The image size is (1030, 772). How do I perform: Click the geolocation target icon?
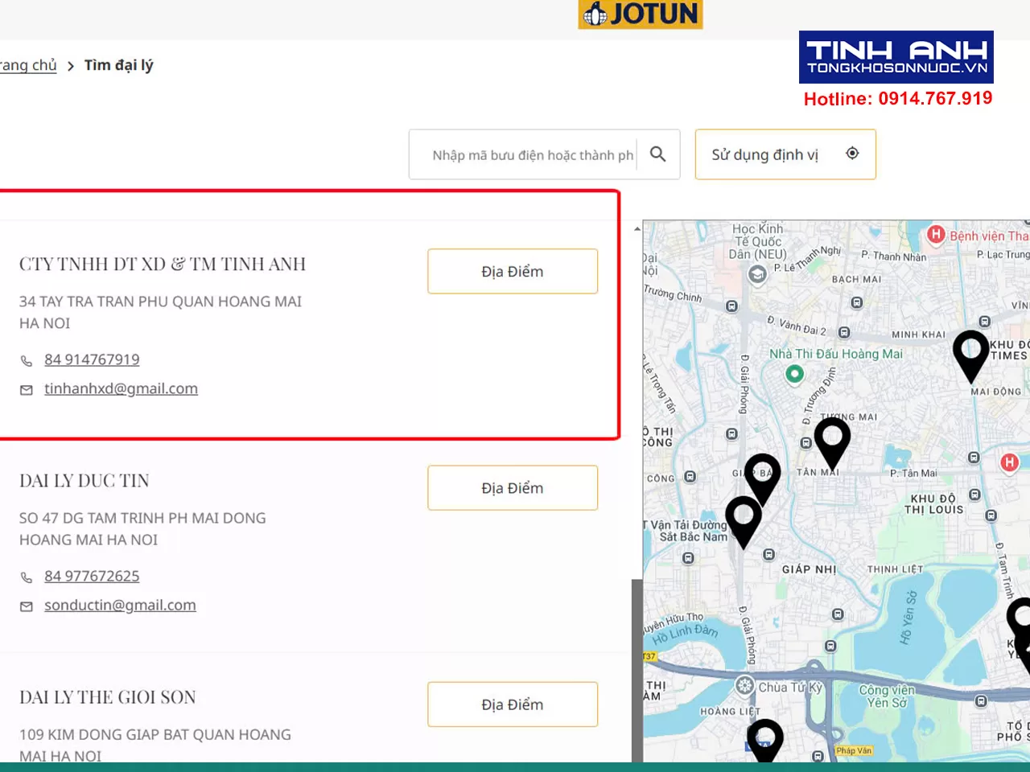pyautogui.click(x=852, y=154)
